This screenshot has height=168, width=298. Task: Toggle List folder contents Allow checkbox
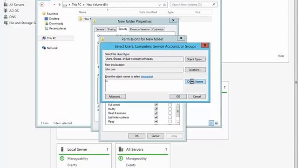click(156, 117)
